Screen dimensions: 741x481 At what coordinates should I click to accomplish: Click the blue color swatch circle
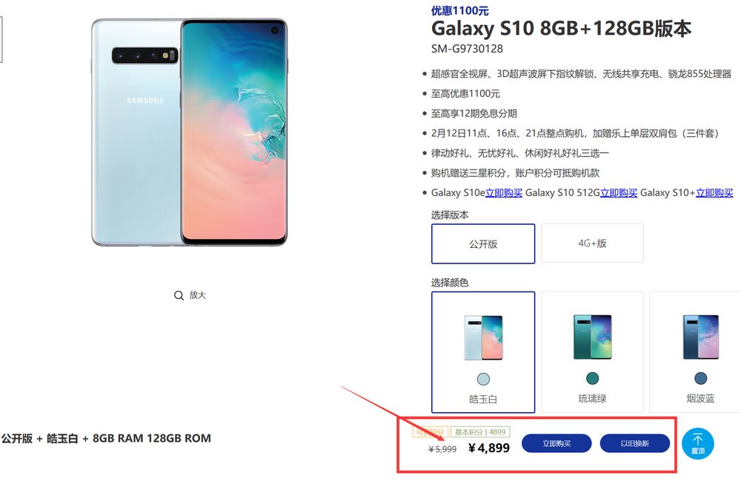coord(700,378)
